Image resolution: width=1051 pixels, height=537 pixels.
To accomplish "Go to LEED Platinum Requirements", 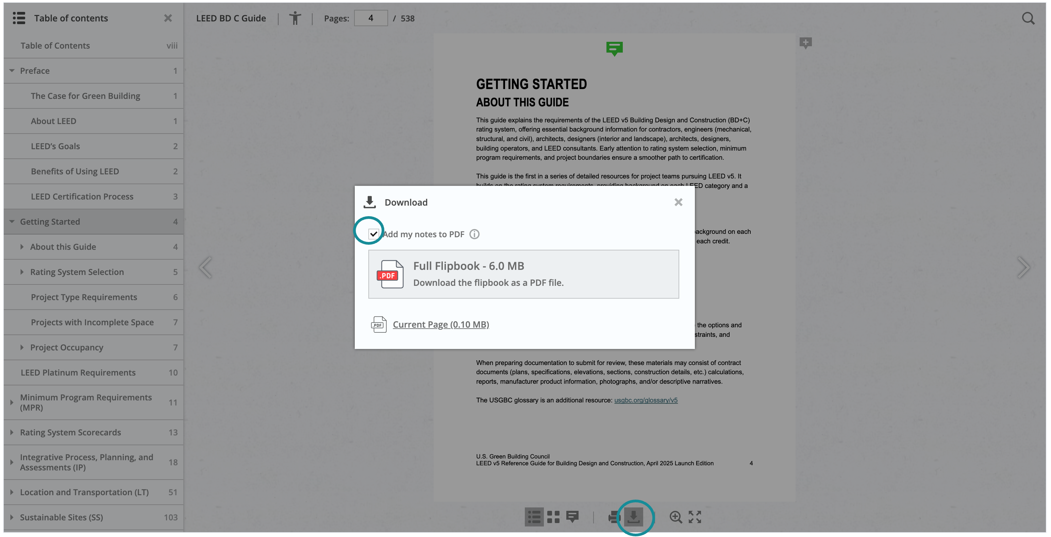I will (x=94, y=373).
